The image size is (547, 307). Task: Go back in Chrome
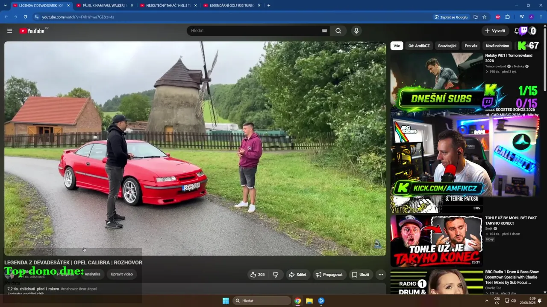click(x=6, y=17)
